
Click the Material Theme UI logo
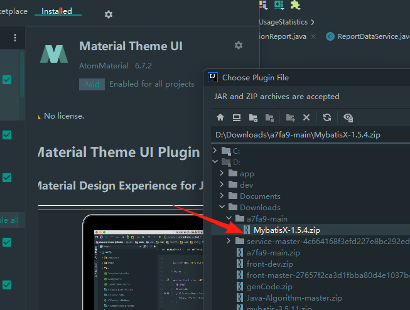coord(54,54)
